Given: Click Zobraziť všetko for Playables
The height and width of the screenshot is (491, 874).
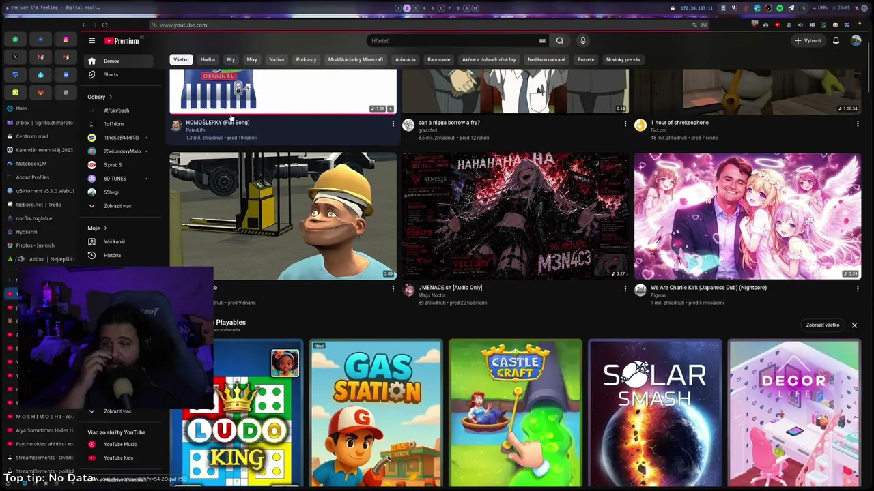Looking at the screenshot, I should (823, 325).
